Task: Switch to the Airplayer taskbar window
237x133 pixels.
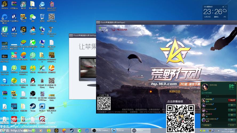Action: coord(141,130)
